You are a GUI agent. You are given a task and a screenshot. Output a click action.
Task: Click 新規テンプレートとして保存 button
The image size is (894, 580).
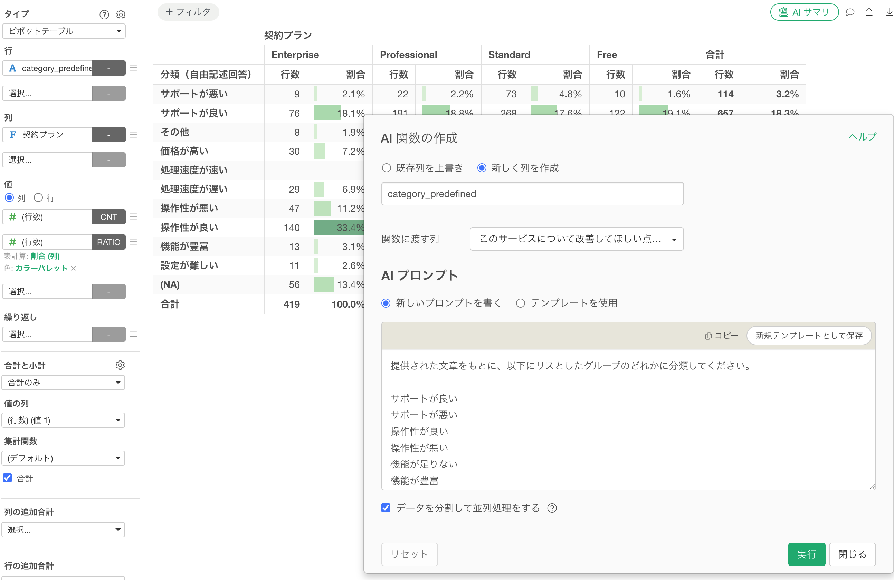click(809, 335)
